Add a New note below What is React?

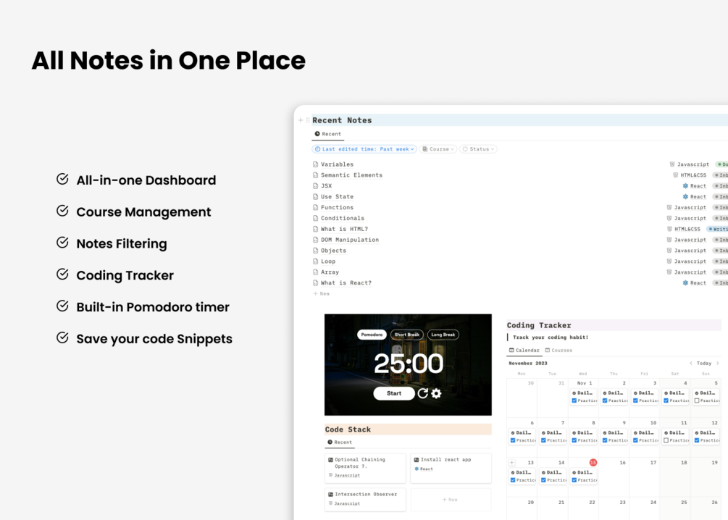tap(322, 293)
